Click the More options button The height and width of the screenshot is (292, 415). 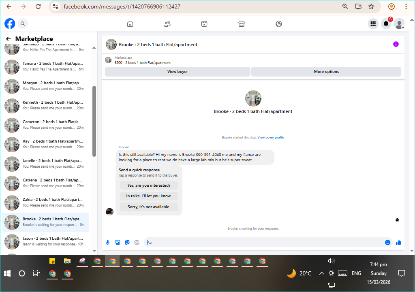(326, 72)
